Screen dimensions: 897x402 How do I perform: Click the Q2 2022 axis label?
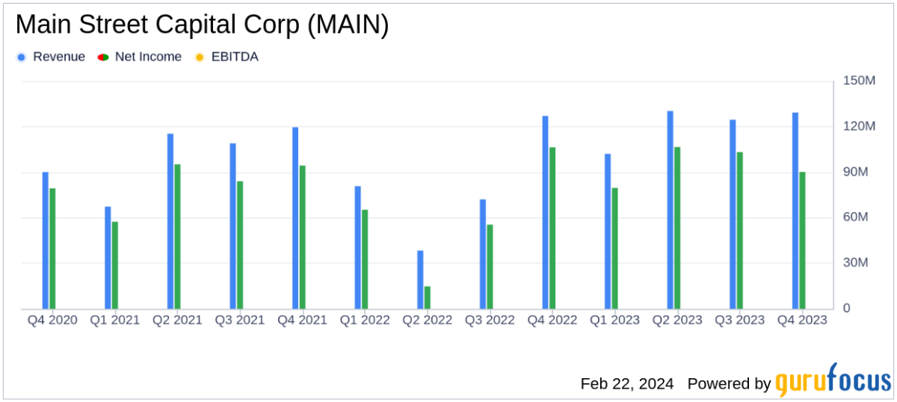[x=427, y=320]
